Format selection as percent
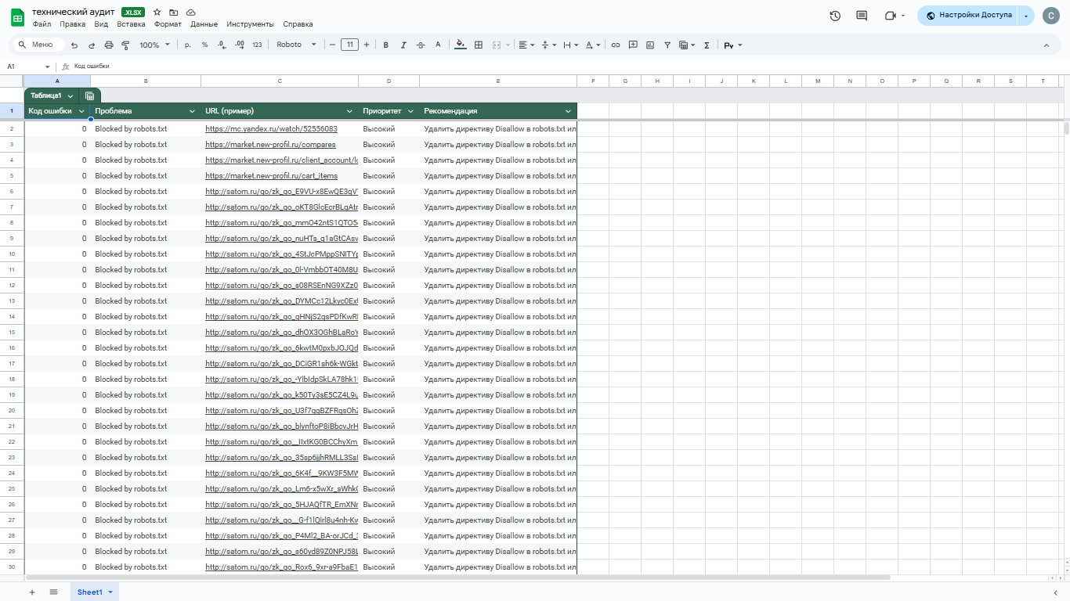This screenshot has width=1070, height=601. pos(204,45)
